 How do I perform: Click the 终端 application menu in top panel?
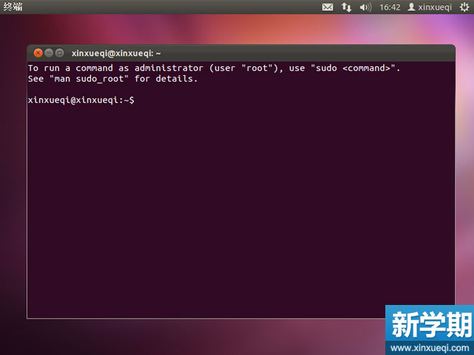click(13, 6)
